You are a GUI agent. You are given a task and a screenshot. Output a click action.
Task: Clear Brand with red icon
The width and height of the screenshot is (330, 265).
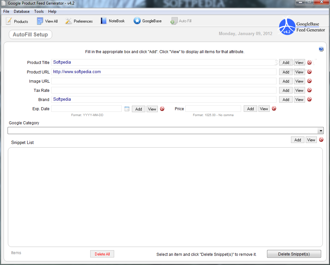309,99
